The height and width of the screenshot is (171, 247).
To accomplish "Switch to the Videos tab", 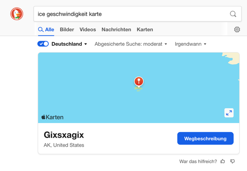I will [x=88, y=29].
